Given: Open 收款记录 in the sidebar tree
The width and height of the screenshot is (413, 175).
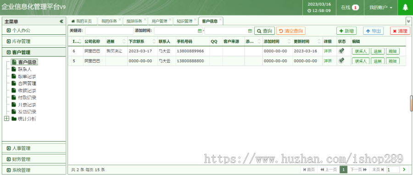Looking at the screenshot, I should [x=27, y=91].
